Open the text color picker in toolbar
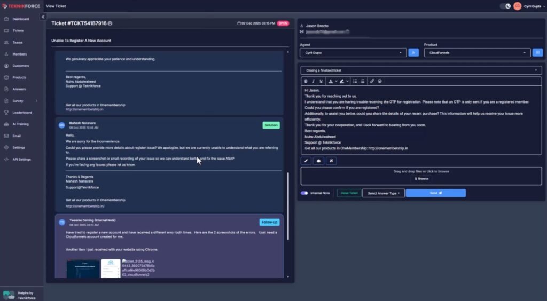 [331, 81]
